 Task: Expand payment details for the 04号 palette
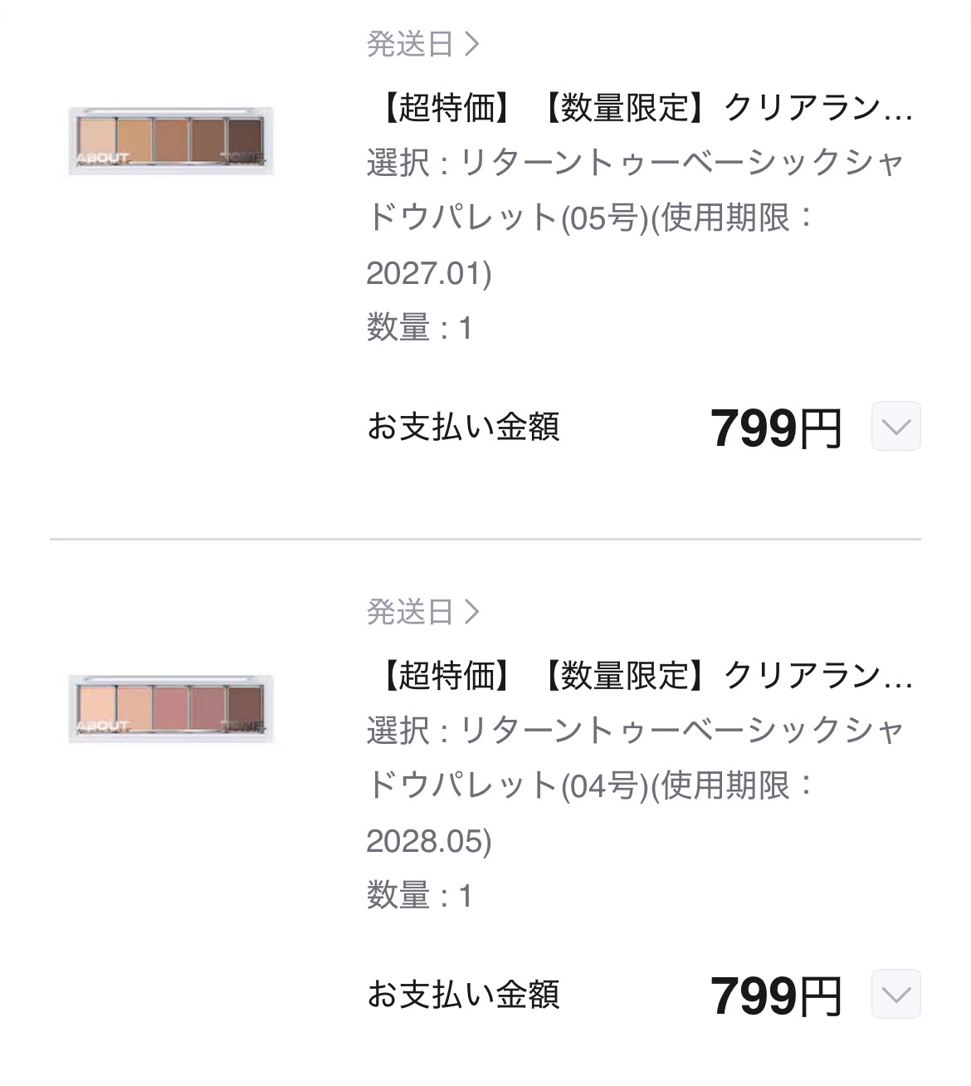coord(895,995)
